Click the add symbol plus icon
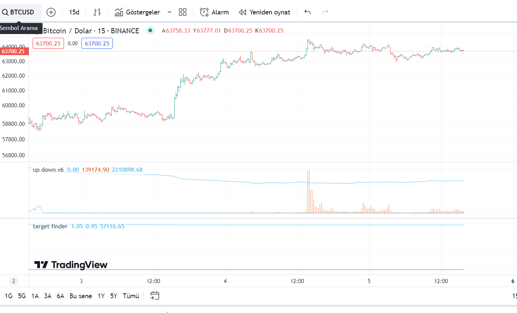 51,12
